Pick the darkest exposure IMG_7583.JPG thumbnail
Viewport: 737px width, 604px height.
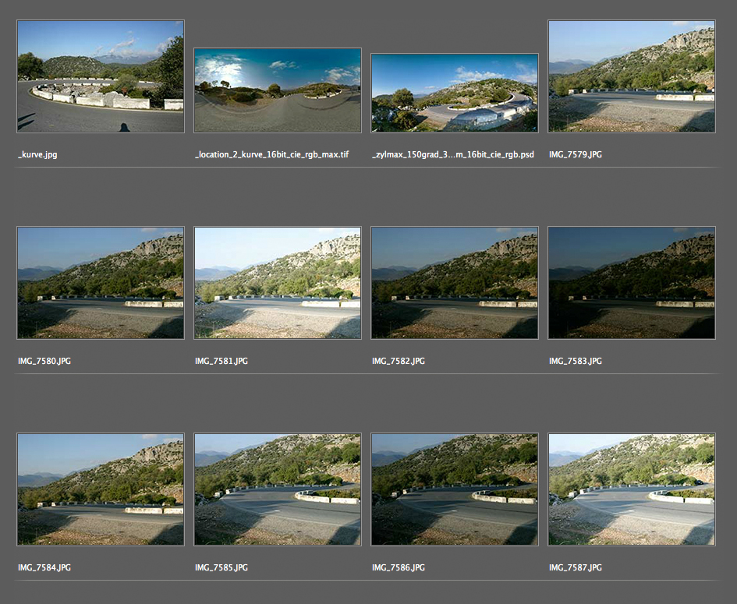[x=632, y=283]
